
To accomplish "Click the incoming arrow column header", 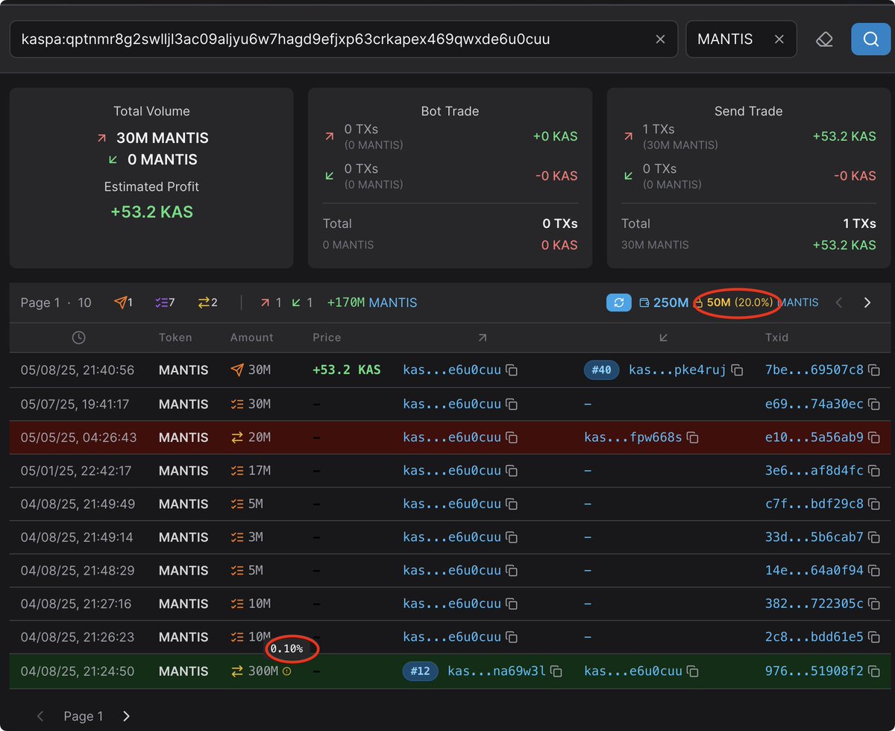I will point(664,338).
